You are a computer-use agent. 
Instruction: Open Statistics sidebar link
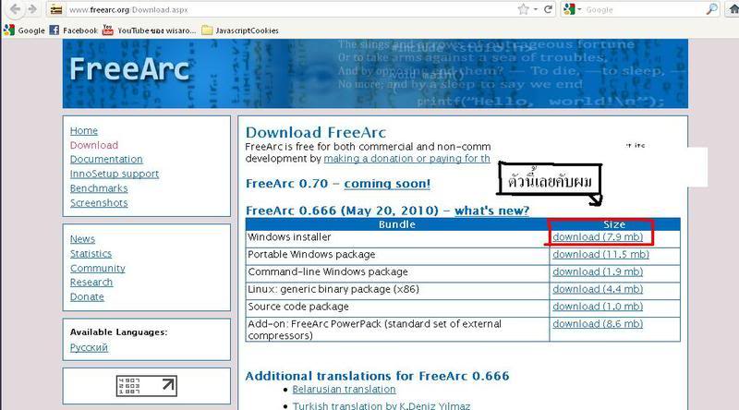(x=91, y=254)
